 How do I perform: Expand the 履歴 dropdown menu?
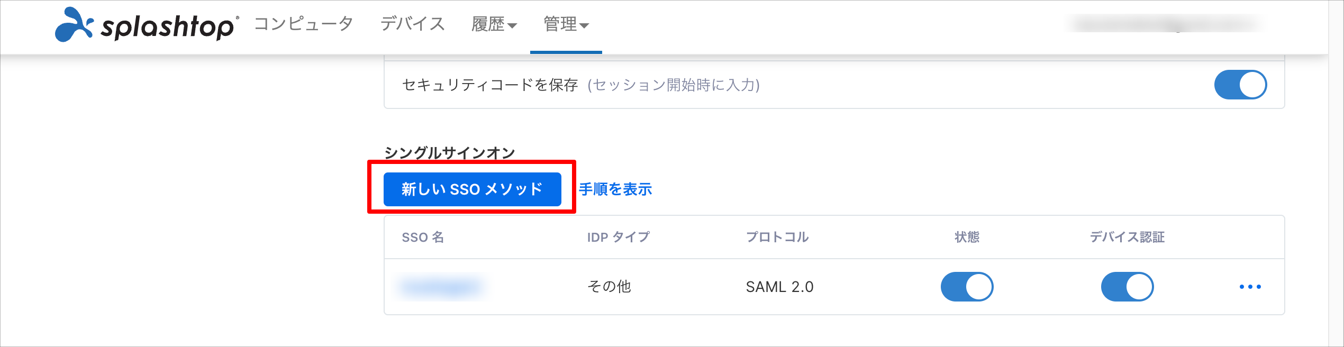pyautogui.click(x=494, y=24)
